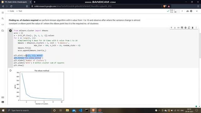Reload the Colab page
201x113 pixels.
(x=11, y=6)
